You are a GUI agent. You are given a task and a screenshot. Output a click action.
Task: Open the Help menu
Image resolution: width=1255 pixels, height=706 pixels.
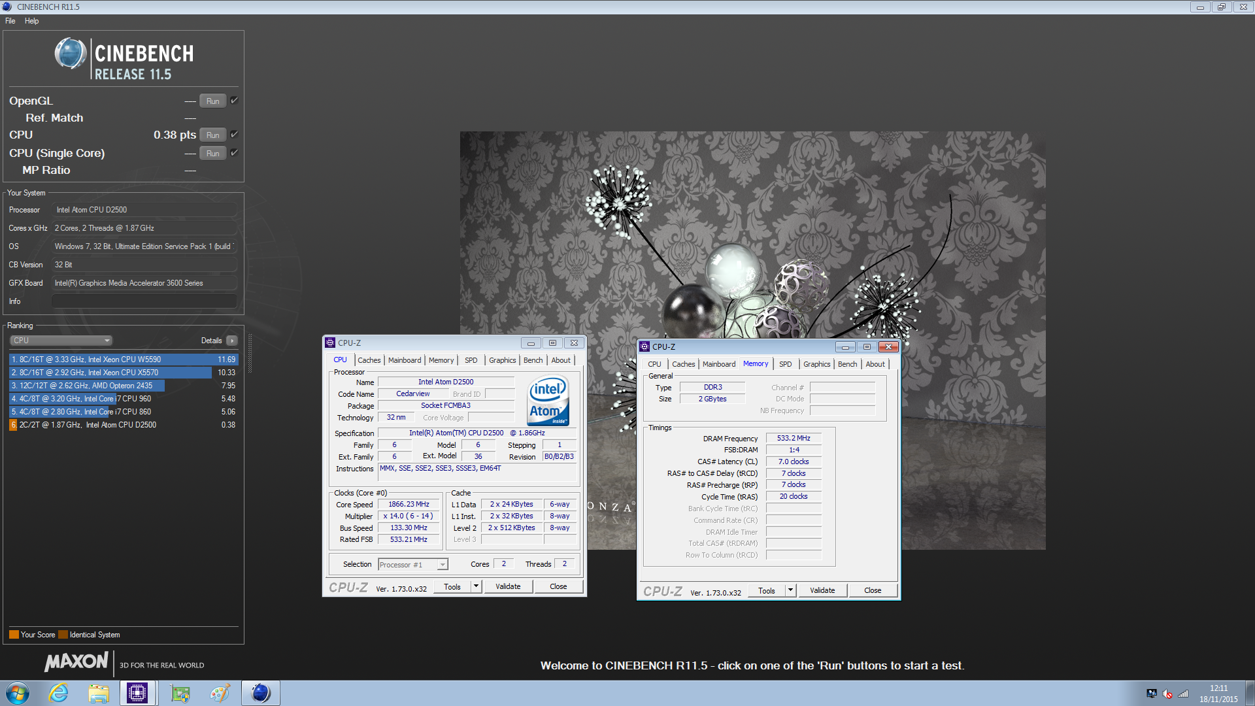[x=31, y=21]
